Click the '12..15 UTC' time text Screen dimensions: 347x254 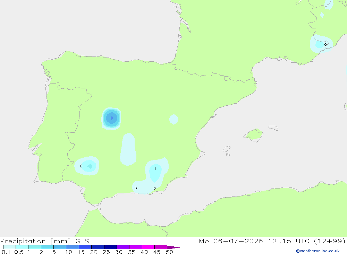289,241
